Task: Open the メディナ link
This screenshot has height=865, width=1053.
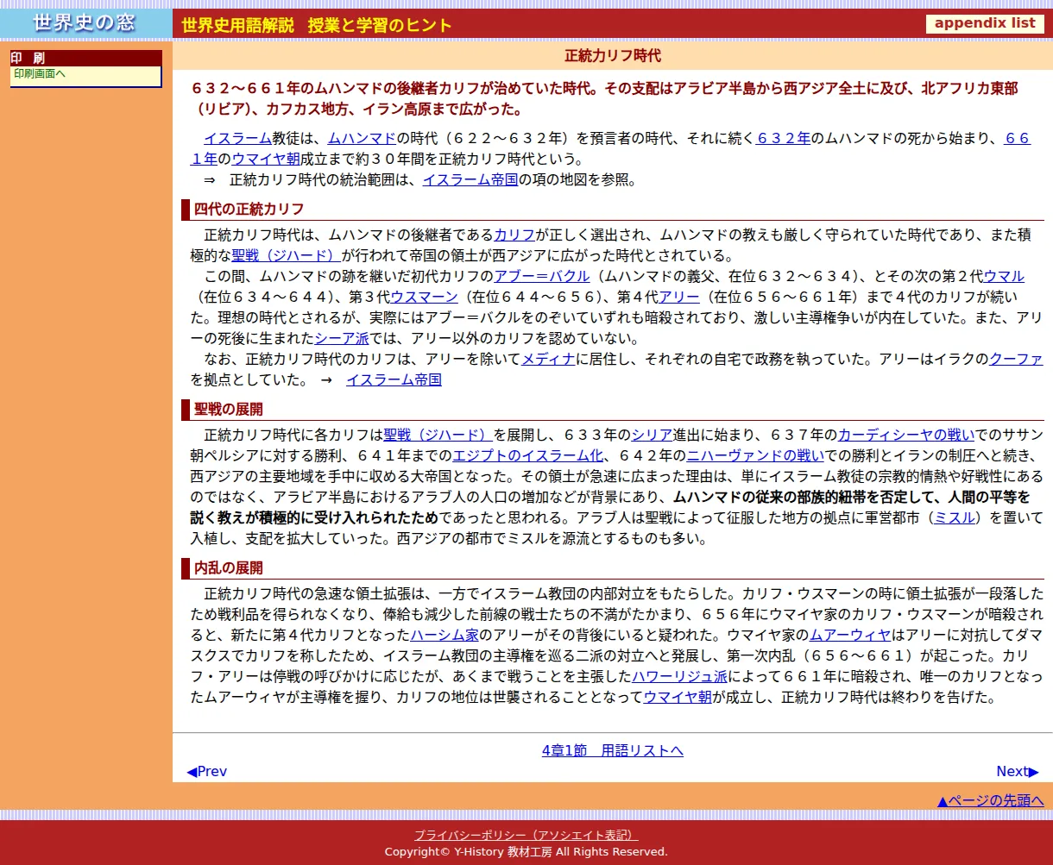Action: pyautogui.click(x=549, y=359)
